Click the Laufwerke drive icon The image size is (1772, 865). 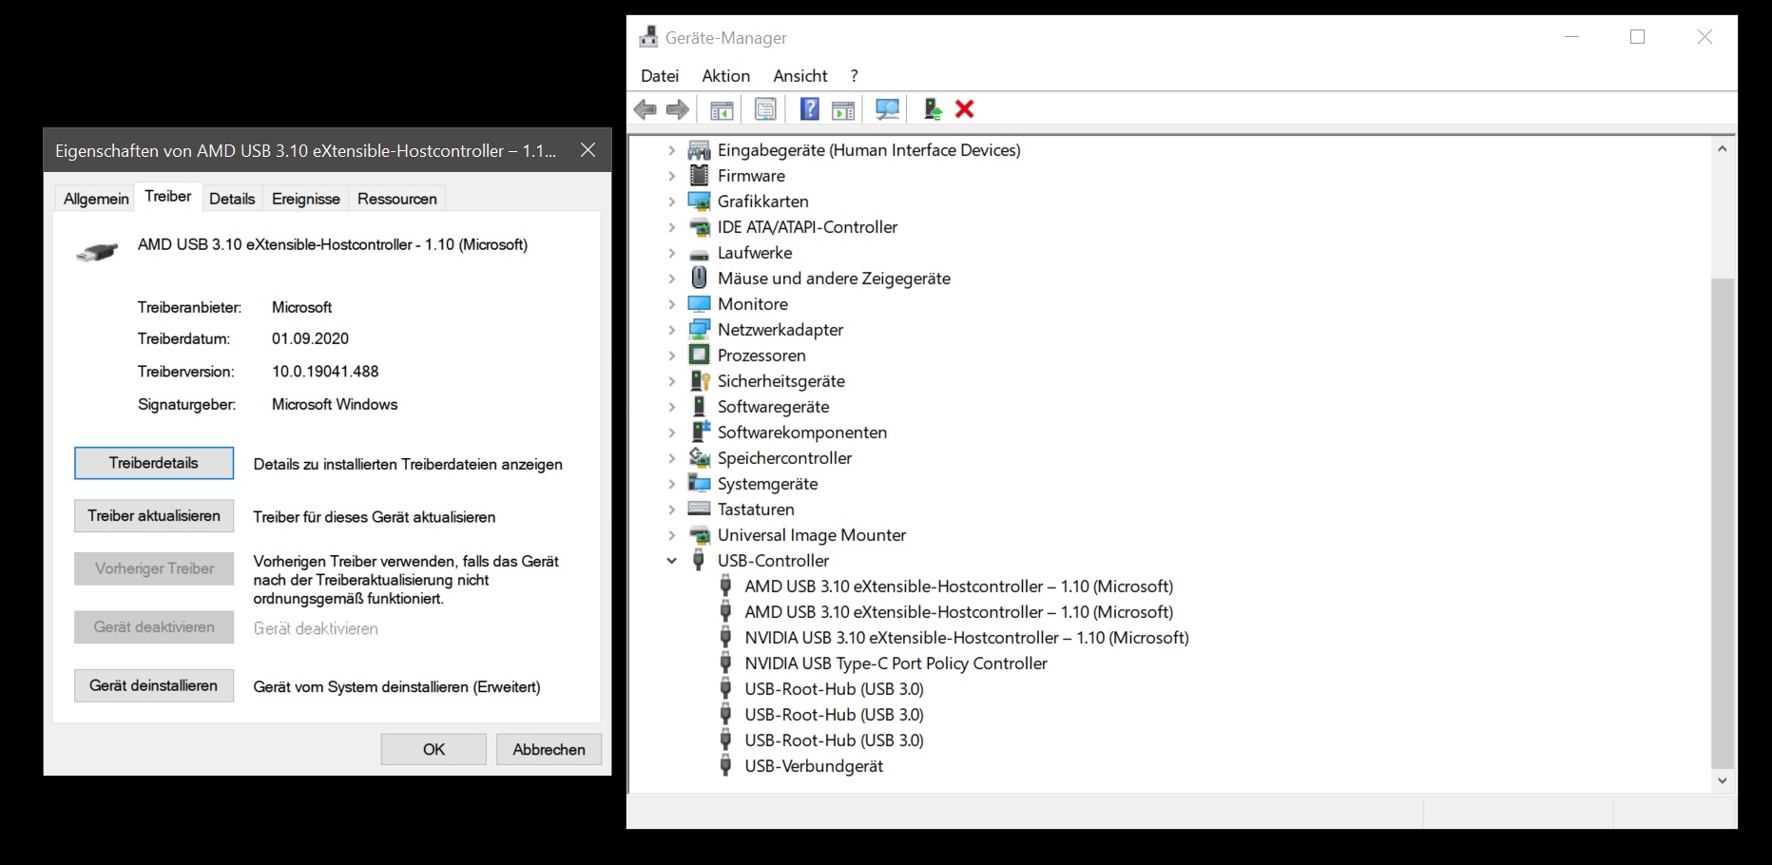point(699,254)
